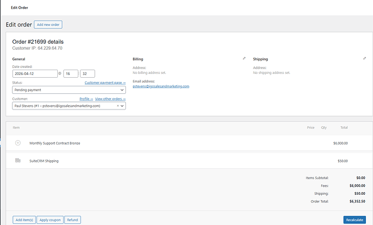
Task: Click the pstevens billing email address link
Action: [x=161, y=86]
